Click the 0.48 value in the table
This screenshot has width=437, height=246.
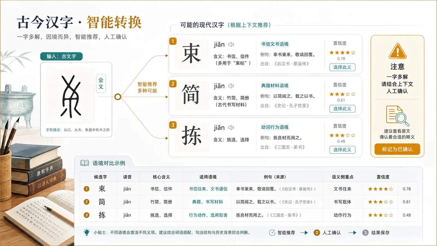(x=407, y=215)
